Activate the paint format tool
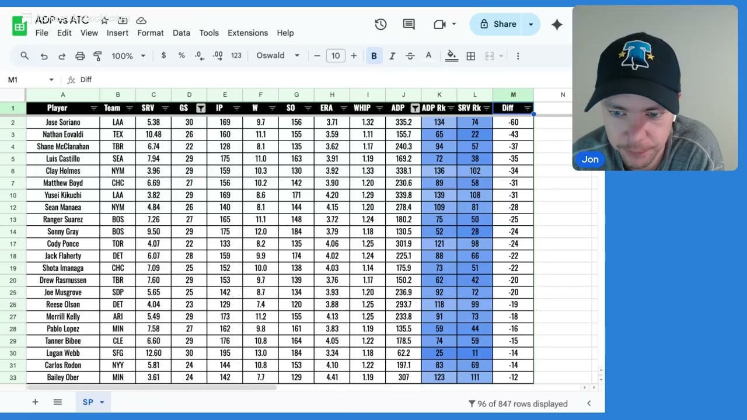The image size is (747, 420). (98, 56)
